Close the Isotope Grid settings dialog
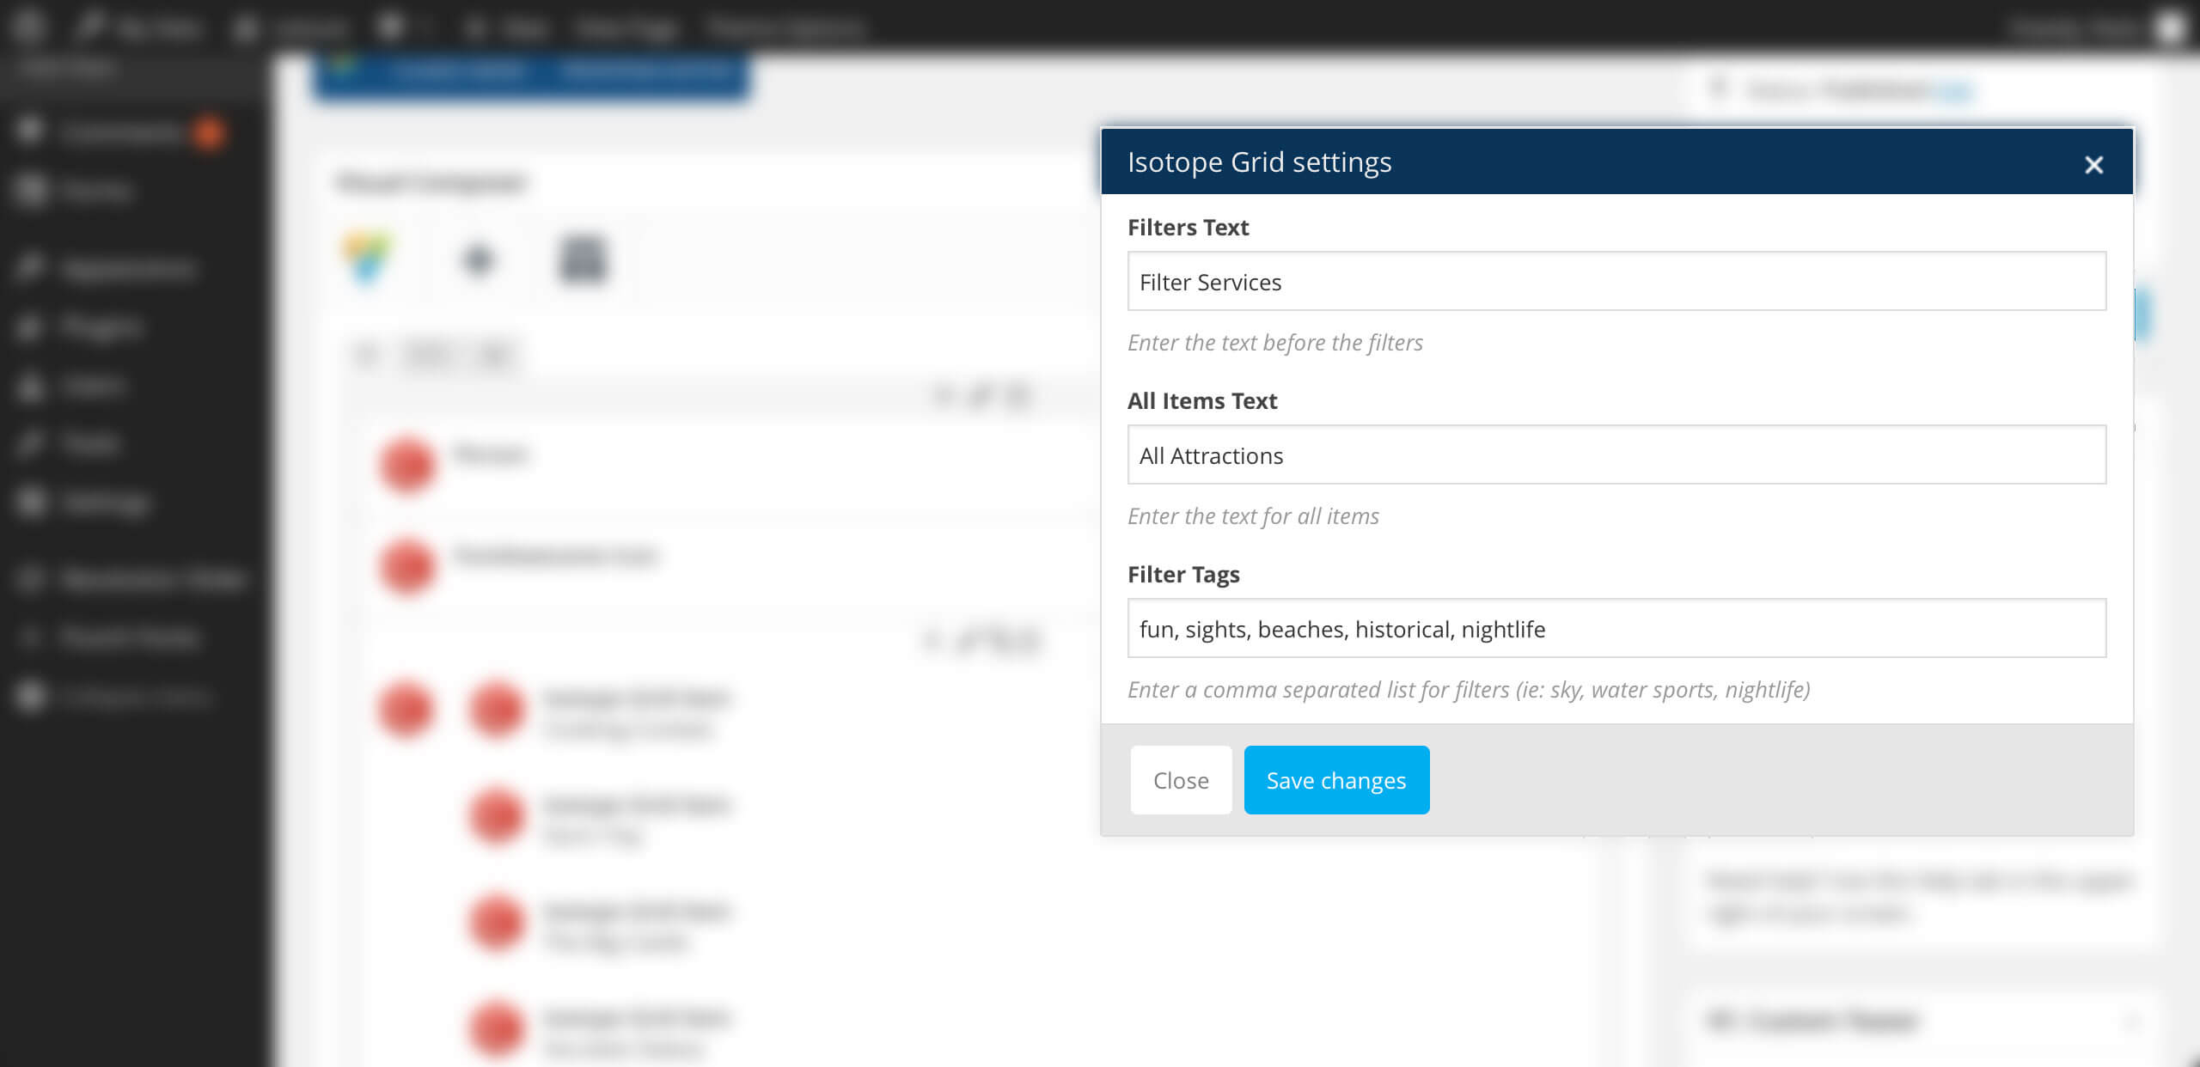Viewport: 2200px width, 1067px height. coord(2093,164)
